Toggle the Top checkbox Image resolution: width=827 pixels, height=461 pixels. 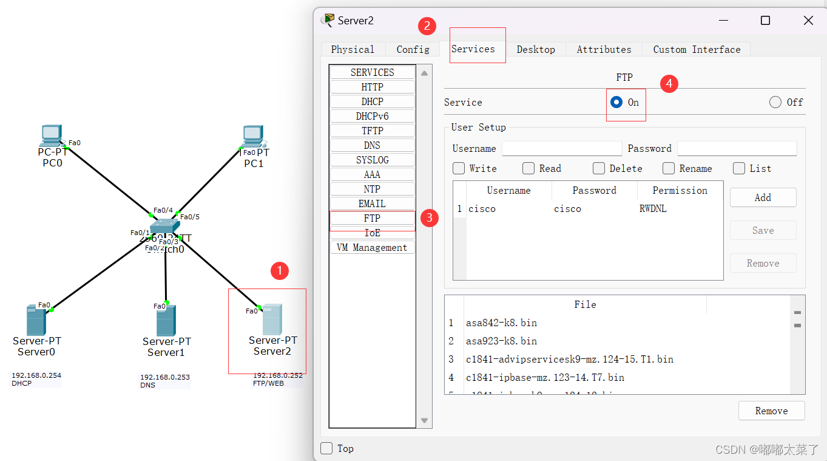326,448
